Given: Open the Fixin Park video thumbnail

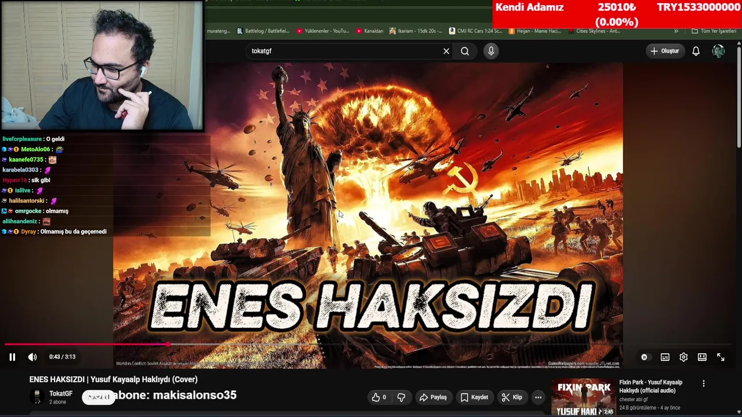Looking at the screenshot, I should point(583,397).
